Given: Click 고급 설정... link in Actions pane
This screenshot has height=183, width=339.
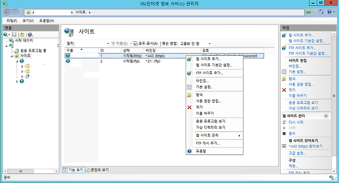Looking at the screenshot, I should (x=297, y=153).
